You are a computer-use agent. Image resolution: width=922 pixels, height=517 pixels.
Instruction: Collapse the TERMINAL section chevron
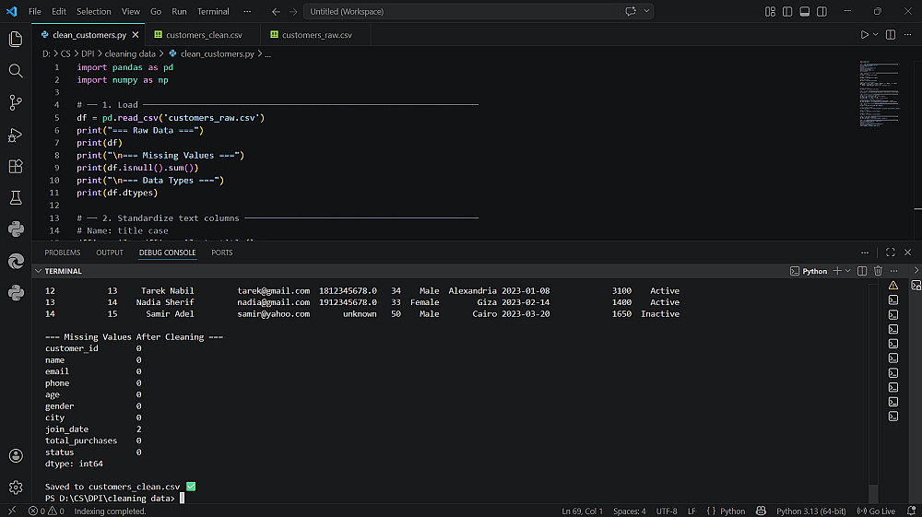pyautogui.click(x=38, y=271)
